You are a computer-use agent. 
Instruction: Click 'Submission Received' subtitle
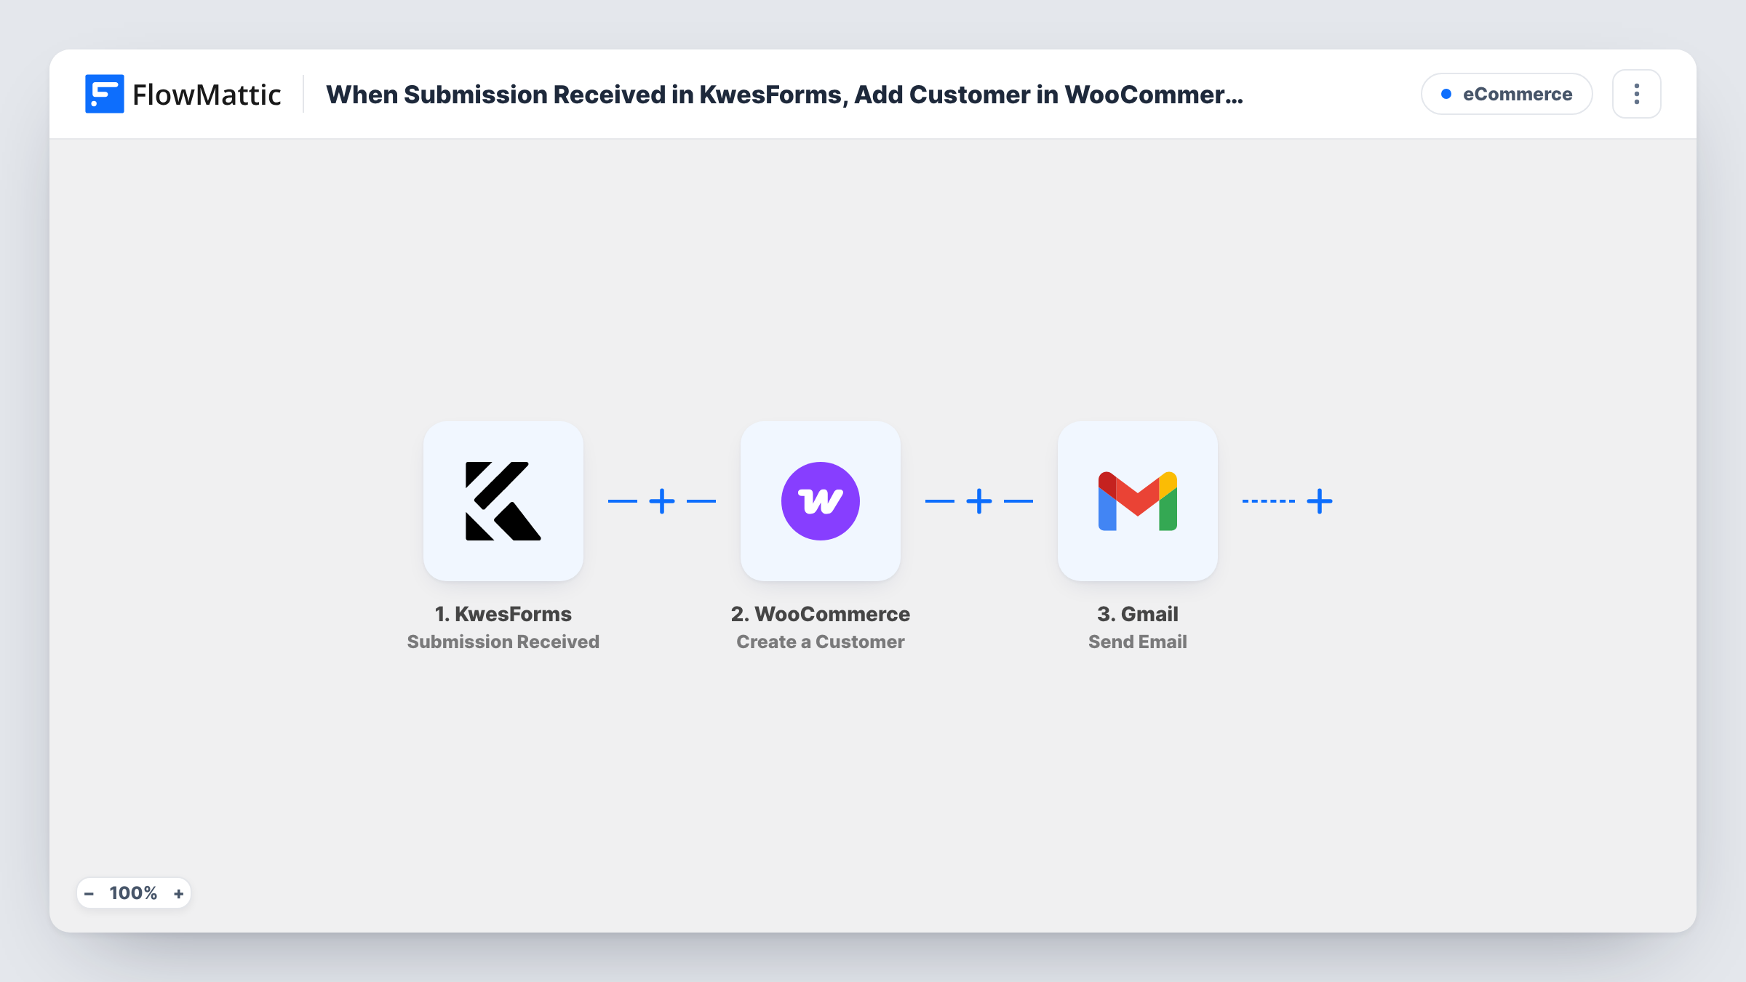tap(503, 642)
